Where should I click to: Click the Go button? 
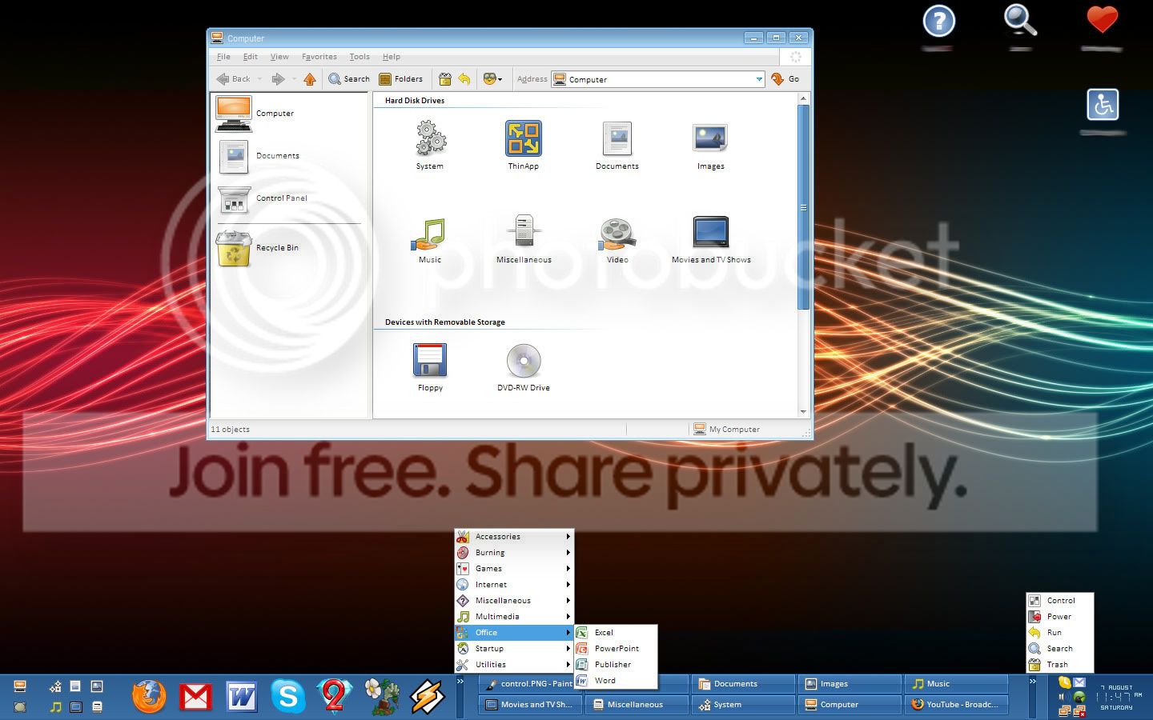(785, 79)
